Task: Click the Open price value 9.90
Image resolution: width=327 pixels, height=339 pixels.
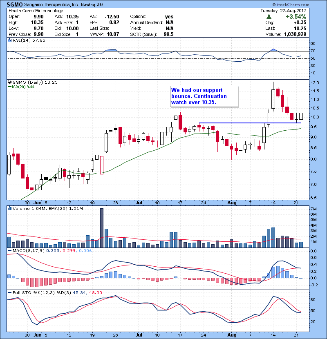Action: (38, 17)
